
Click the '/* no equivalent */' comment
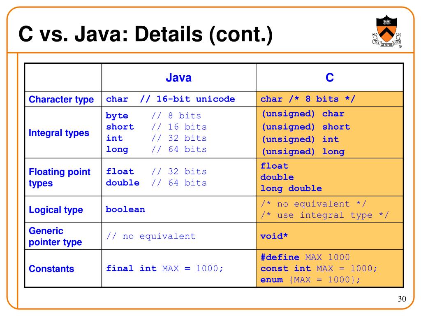313,204
